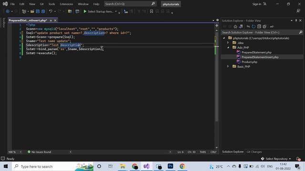This screenshot has width=305, height=171.
Task: Open Product.php in Solution Explorer
Action: [249, 62]
